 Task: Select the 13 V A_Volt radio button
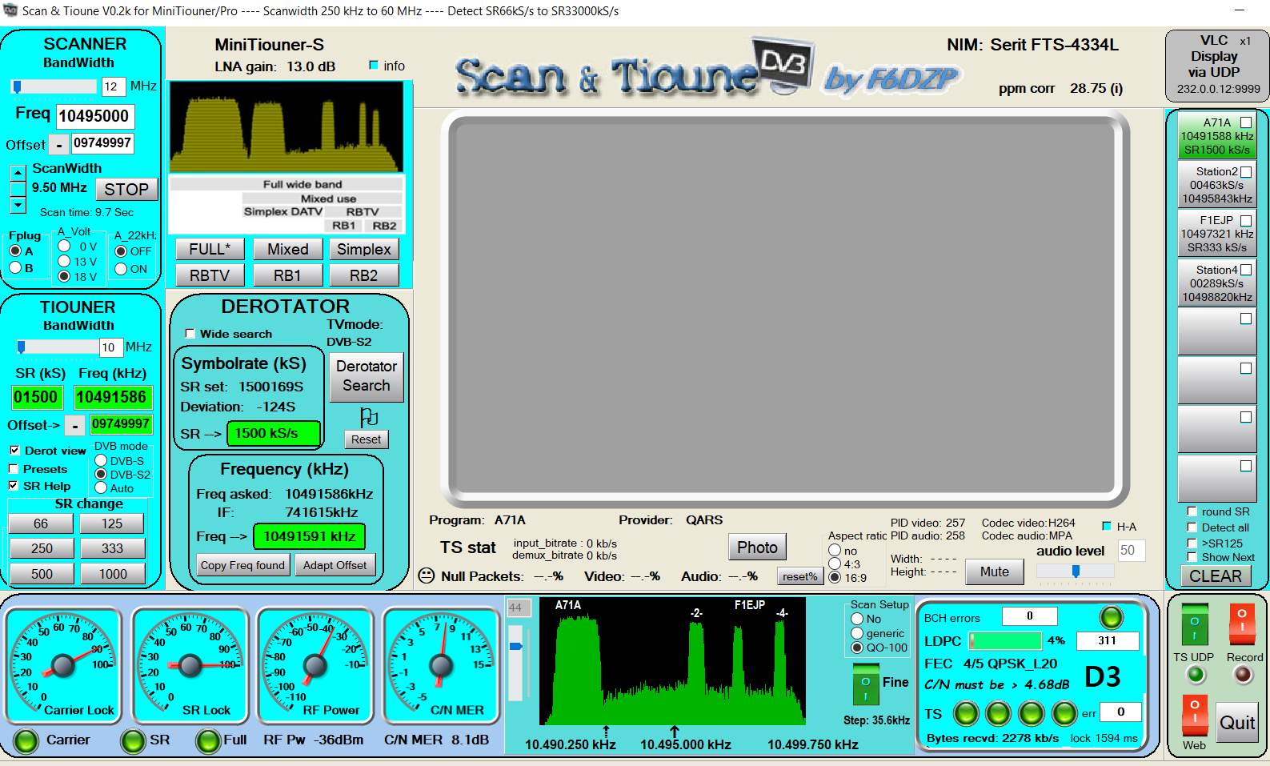[65, 261]
